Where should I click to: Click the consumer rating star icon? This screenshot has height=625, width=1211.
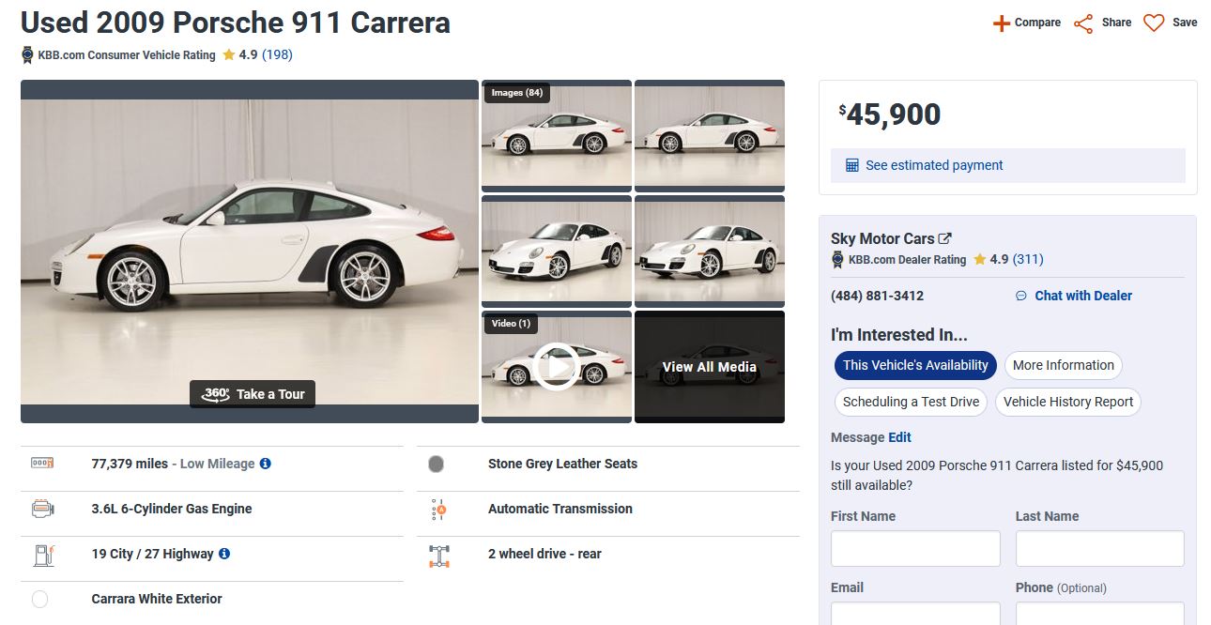coord(229,54)
